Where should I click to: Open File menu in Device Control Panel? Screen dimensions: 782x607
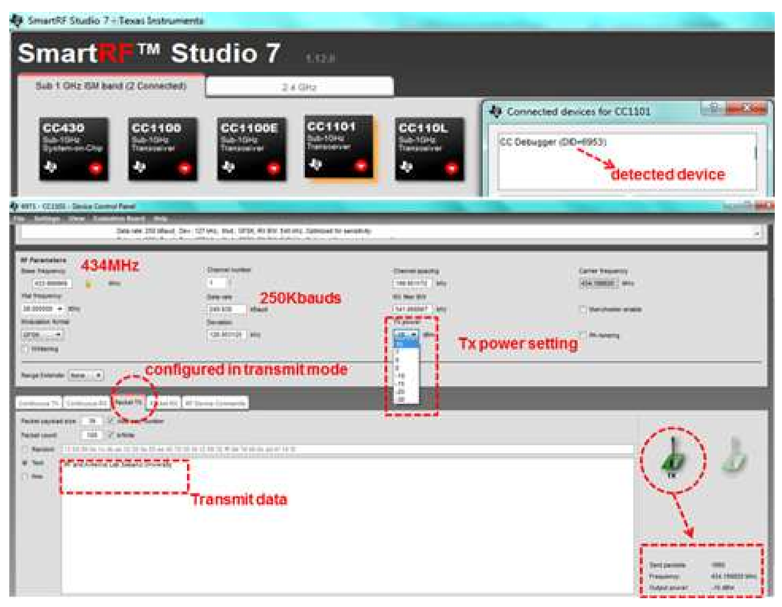19,219
